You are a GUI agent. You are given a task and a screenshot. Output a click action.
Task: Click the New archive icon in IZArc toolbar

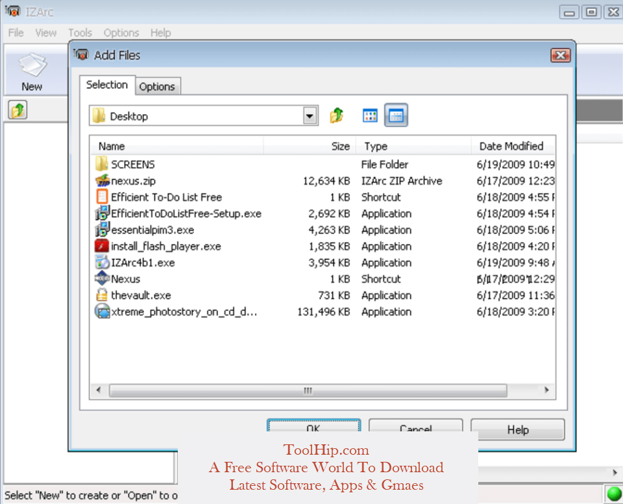point(32,65)
